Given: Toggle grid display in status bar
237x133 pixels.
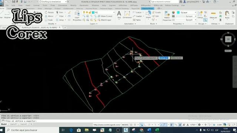Looking at the screenshot, I should tap(131, 125).
